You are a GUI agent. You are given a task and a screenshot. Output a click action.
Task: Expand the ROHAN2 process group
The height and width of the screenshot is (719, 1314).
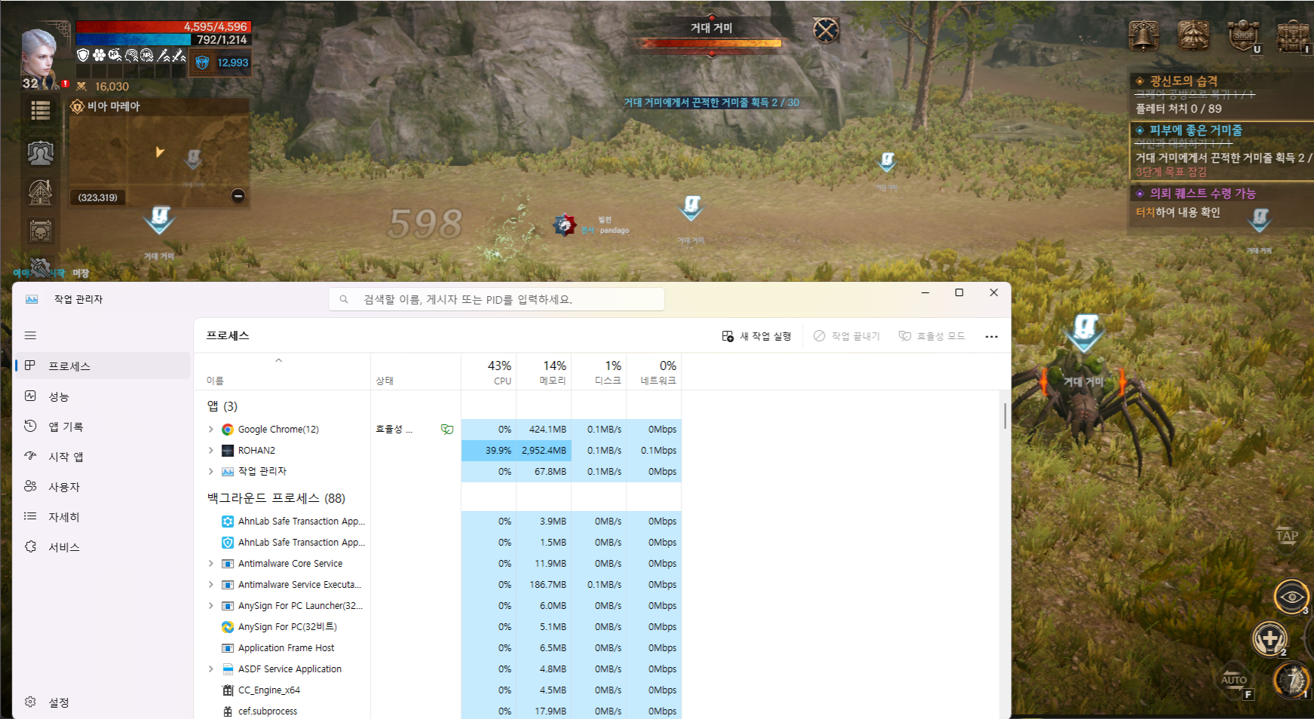click(210, 451)
